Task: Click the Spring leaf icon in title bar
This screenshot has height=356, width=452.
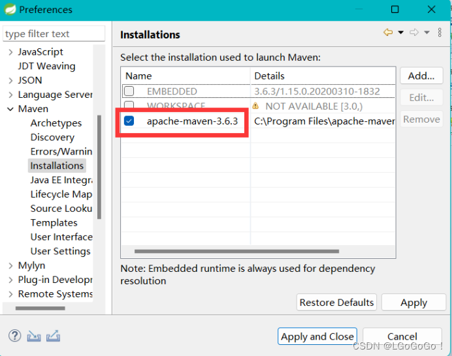Action: tap(10, 10)
